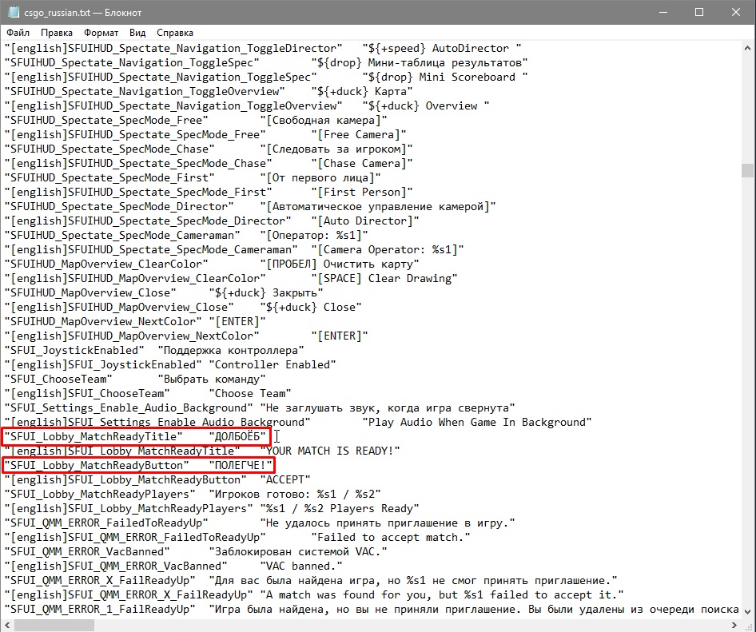This screenshot has width=756, height=632.
Task: Click "${+duck} Close" text
Action: click(311, 308)
